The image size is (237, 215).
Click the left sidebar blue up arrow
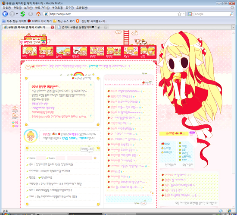13,122
